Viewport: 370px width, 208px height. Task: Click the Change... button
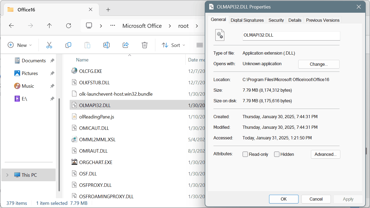tap(319, 64)
